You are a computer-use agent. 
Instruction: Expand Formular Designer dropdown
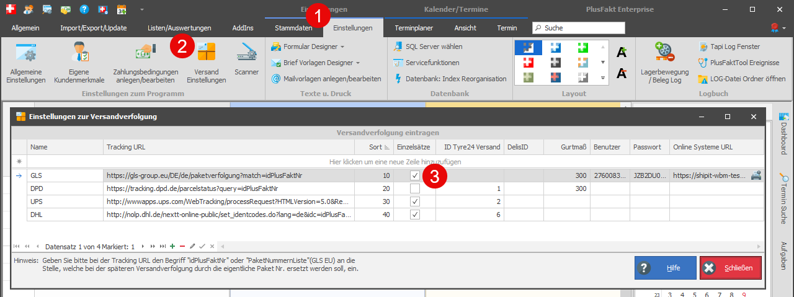tap(342, 47)
